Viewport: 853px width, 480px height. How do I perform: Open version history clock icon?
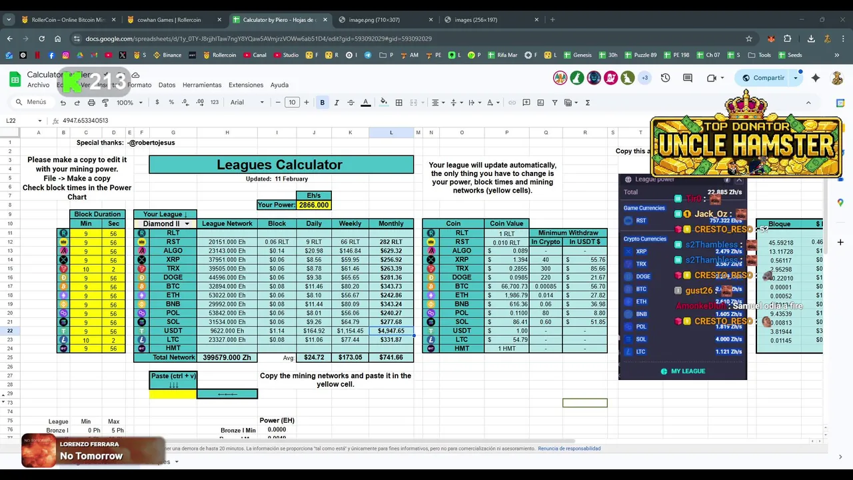coord(665,78)
